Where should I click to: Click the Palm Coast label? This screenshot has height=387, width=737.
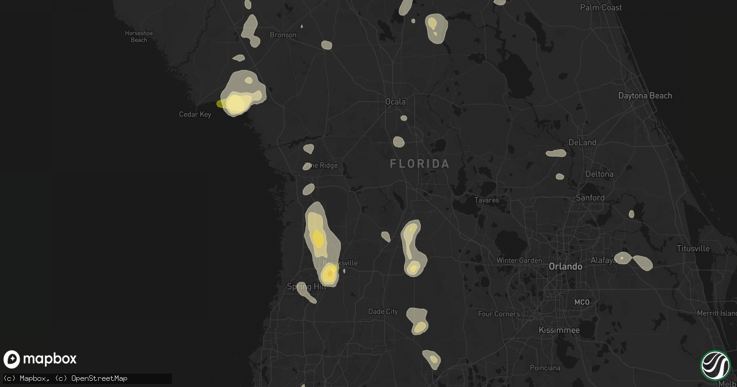[601, 7]
